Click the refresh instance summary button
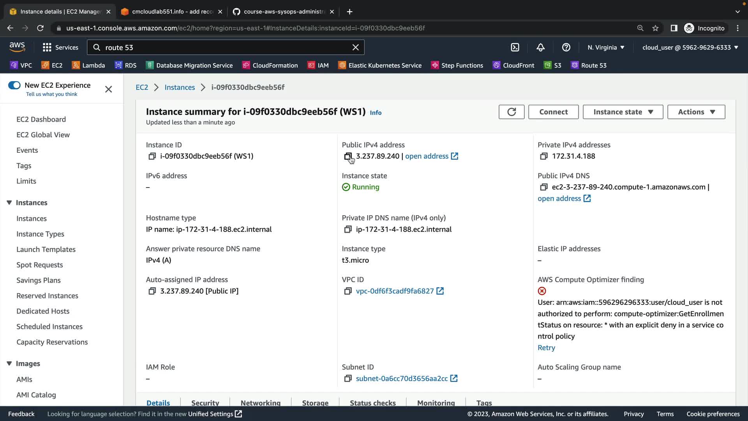748x421 pixels. click(511, 112)
